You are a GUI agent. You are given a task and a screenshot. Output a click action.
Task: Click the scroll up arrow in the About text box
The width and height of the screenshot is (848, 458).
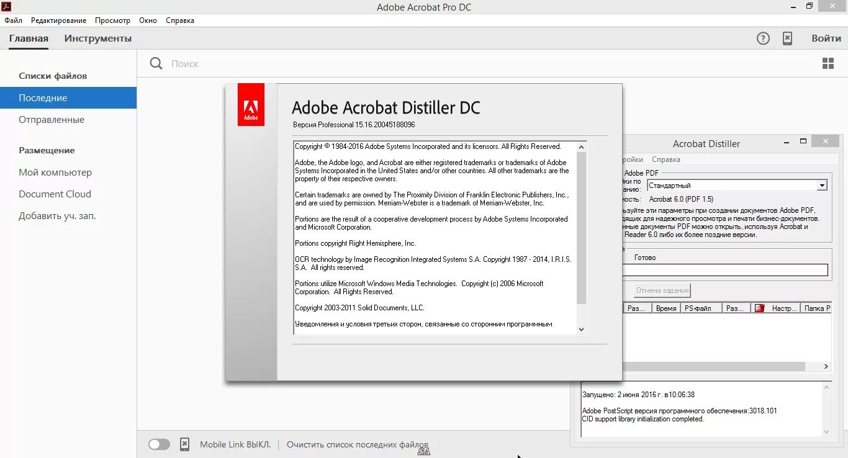(582, 147)
